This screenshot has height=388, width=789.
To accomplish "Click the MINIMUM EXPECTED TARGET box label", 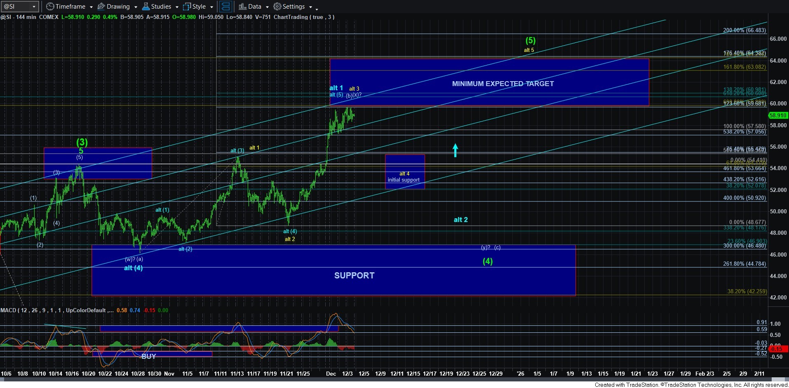I will (503, 84).
